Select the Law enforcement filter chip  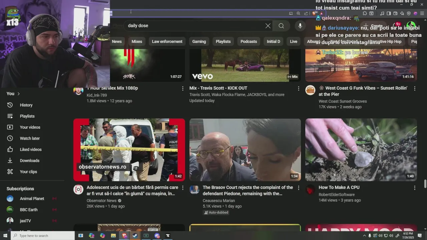pyautogui.click(x=167, y=42)
